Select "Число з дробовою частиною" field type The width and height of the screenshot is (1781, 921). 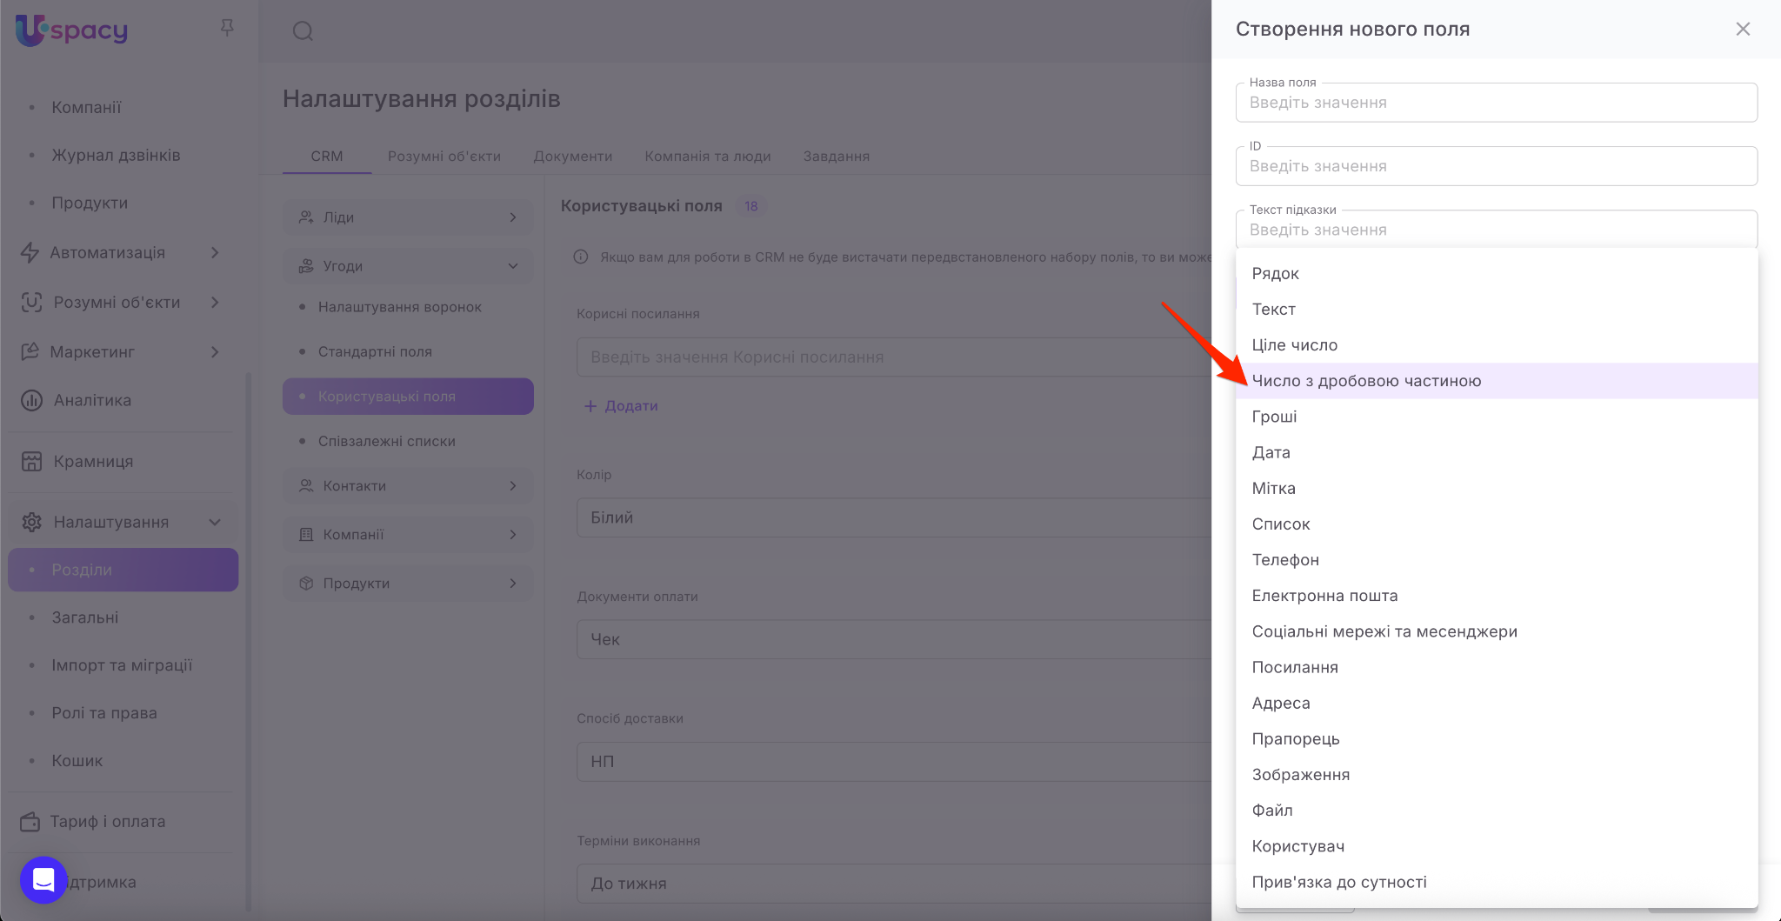point(1365,381)
